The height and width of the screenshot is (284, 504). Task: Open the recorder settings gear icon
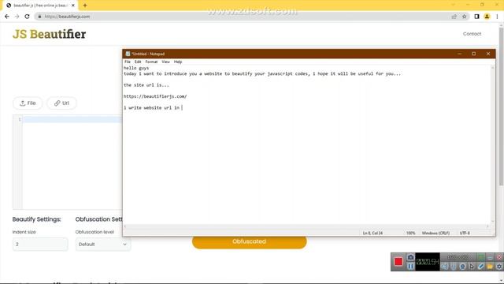[x=498, y=267]
